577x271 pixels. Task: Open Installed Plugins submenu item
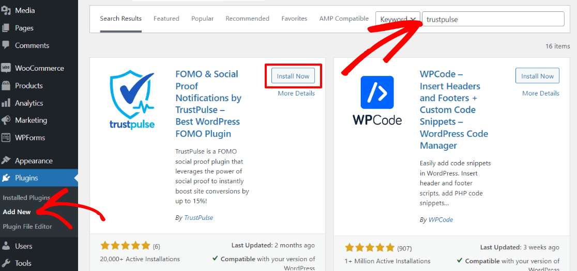pos(26,198)
